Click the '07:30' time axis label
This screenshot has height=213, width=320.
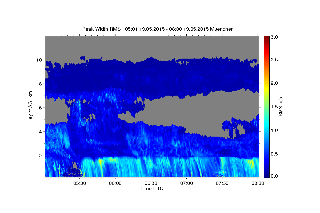pos(222,183)
